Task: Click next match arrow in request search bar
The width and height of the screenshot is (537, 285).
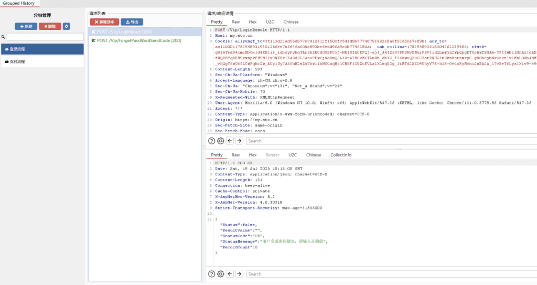Action: coord(239,141)
